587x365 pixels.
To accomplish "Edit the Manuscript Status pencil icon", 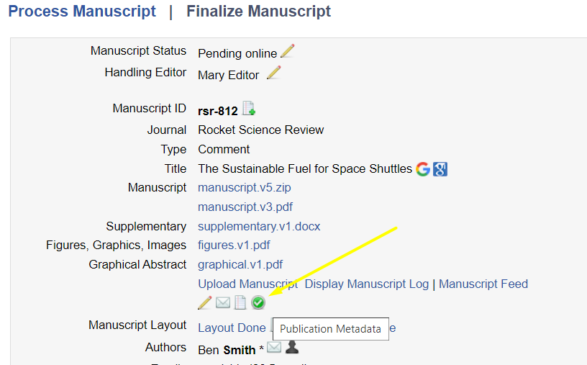I will 288,52.
